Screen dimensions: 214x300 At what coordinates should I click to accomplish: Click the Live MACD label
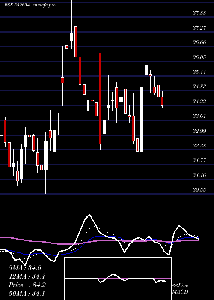click(x=180, y=289)
